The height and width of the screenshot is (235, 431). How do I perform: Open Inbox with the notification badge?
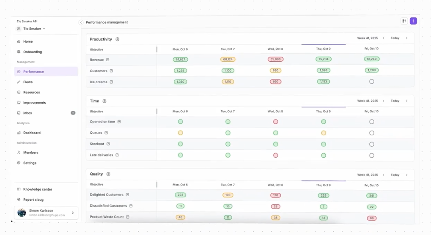pos(28,113)
